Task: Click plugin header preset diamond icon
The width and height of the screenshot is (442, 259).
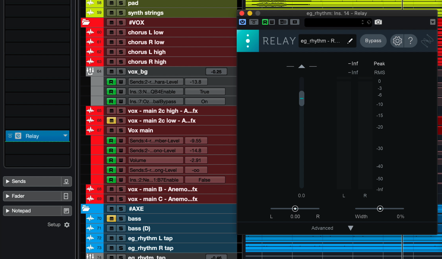Action: pyautogui.click(x=369, y=22)
